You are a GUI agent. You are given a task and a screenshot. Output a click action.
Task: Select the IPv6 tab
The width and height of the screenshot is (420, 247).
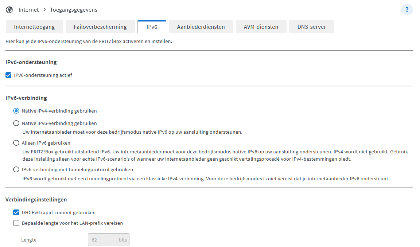pos(152,27)
